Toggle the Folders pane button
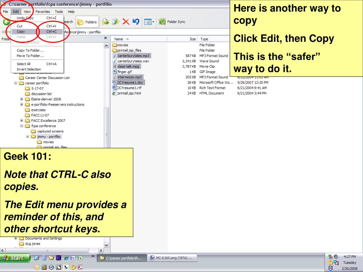This screenshot has width=363, height=272. pyautogui.click(x=87, y=22)
